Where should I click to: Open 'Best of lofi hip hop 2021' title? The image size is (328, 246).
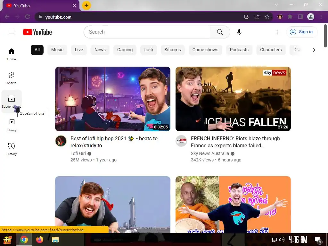click(114, 142)
